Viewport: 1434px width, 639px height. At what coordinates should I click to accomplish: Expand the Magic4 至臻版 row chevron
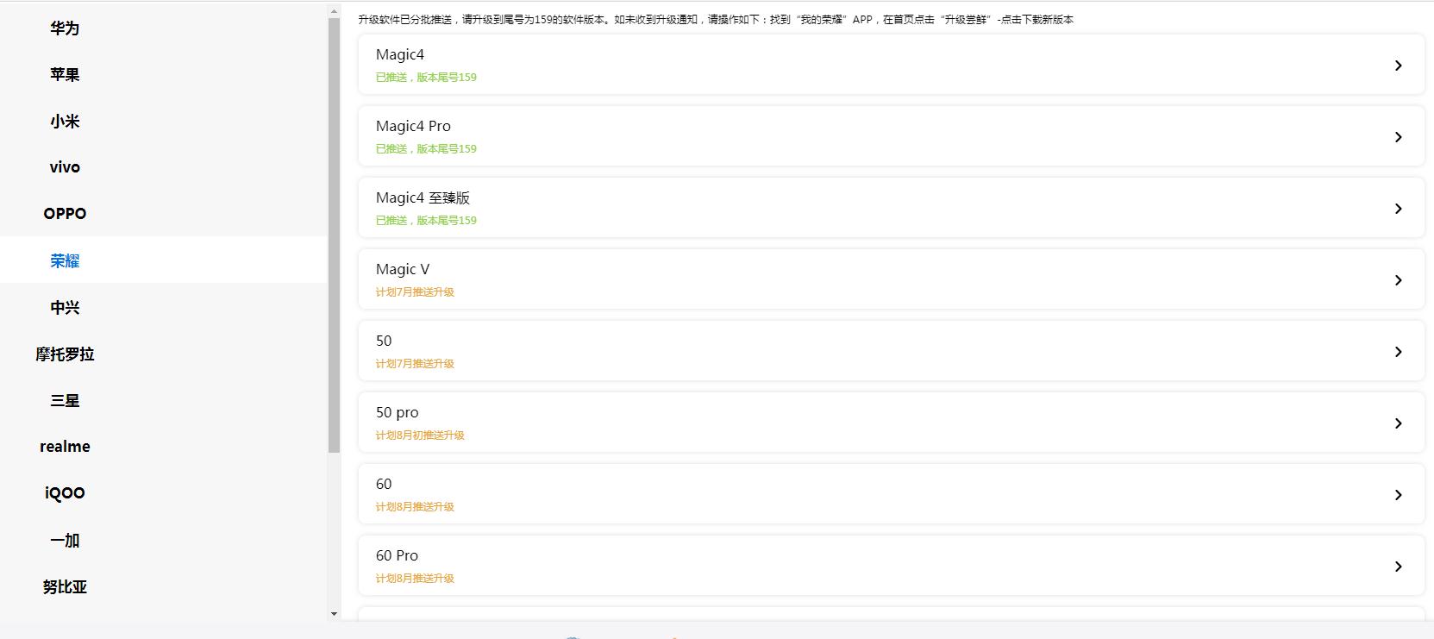click(1398, 209)
